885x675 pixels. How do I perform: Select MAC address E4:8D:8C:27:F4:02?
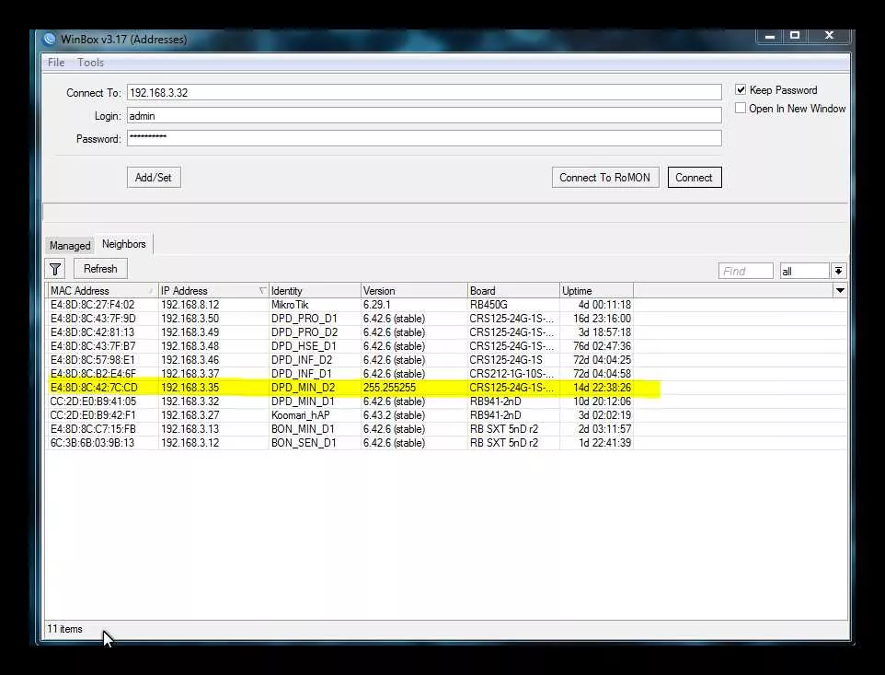[x=93, y=305]
